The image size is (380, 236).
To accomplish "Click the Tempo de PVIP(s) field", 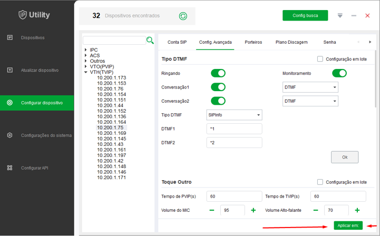I will [x=234, y=196].
